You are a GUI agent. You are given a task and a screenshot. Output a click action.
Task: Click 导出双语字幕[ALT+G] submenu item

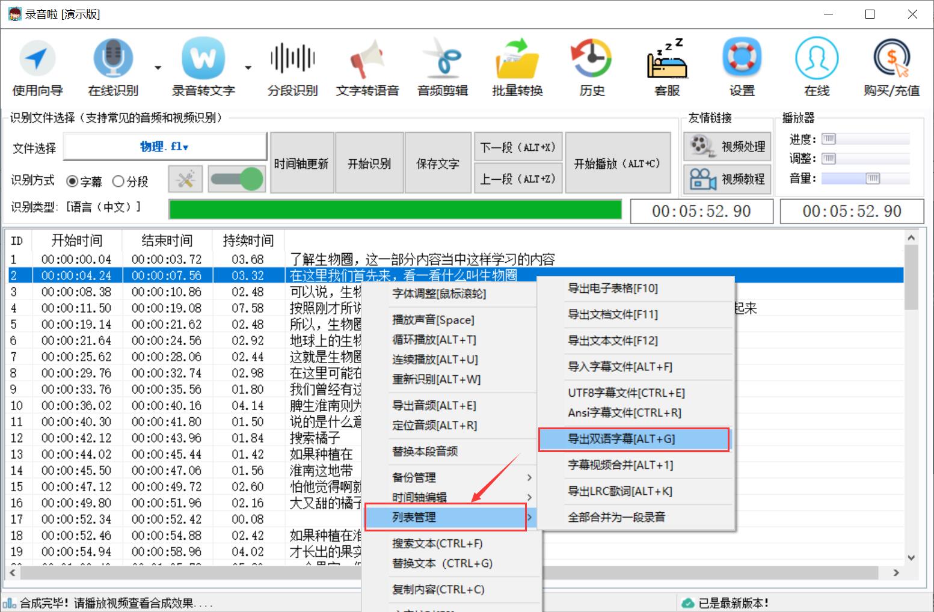(634, 439)
